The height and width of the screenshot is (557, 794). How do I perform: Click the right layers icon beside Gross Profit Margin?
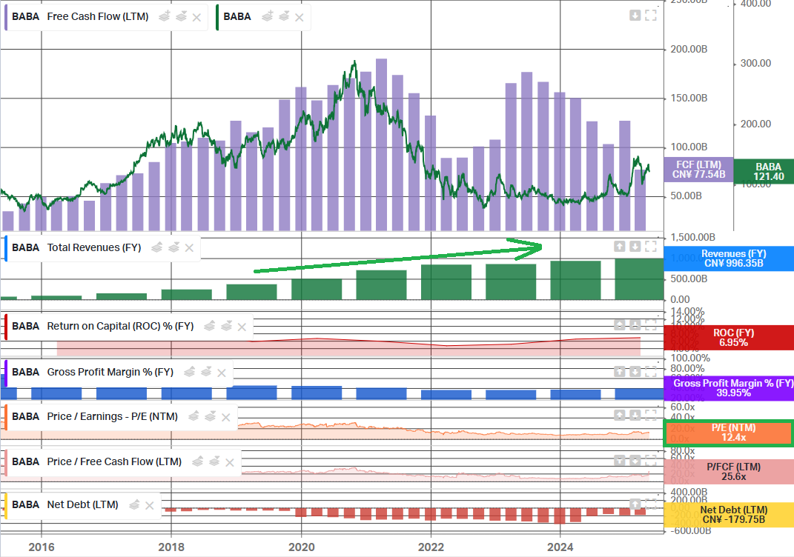tap(206, 373)
